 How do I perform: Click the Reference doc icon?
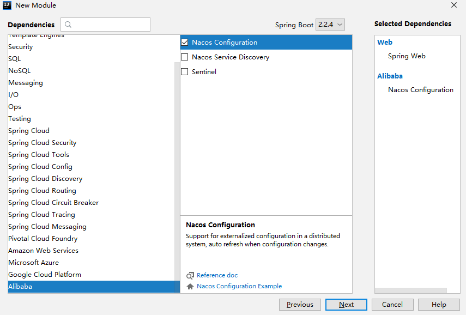(190, 276)
